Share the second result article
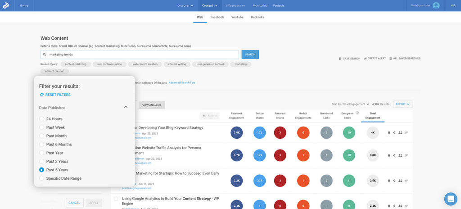 click(394, 155)
